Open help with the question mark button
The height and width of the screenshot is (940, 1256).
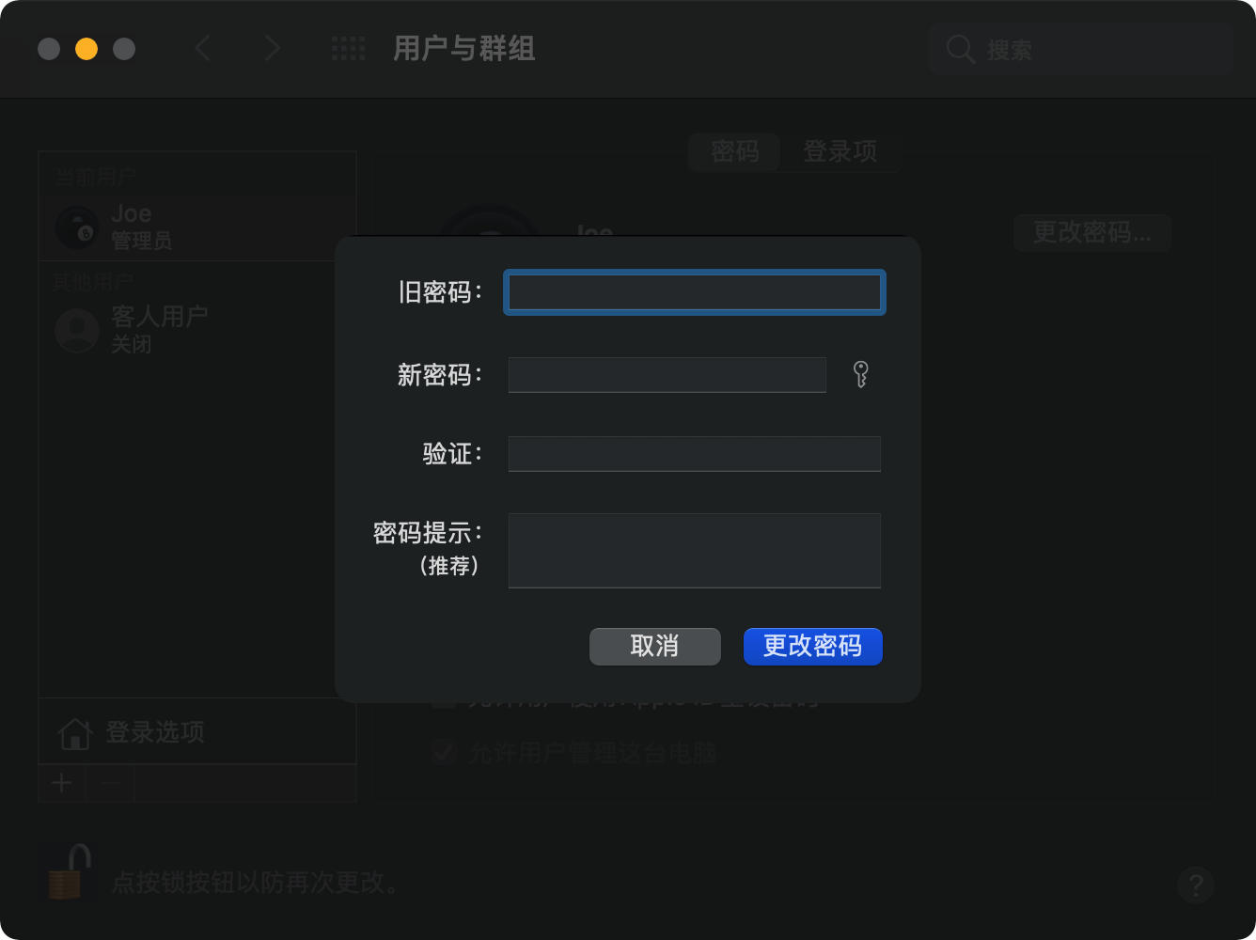click(x=1195, y=885)
